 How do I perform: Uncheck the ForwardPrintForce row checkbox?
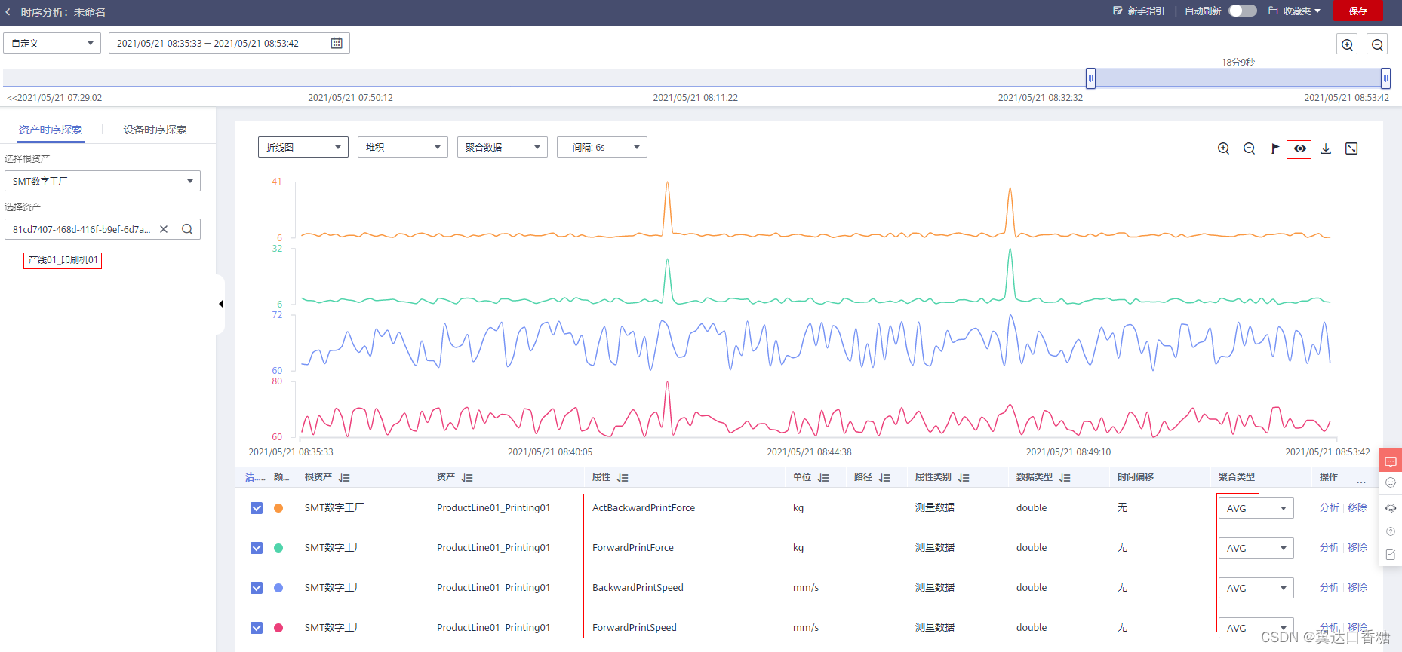tap(257, 548)
